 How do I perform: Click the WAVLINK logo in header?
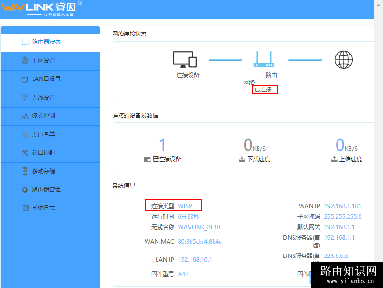[42, 9]
